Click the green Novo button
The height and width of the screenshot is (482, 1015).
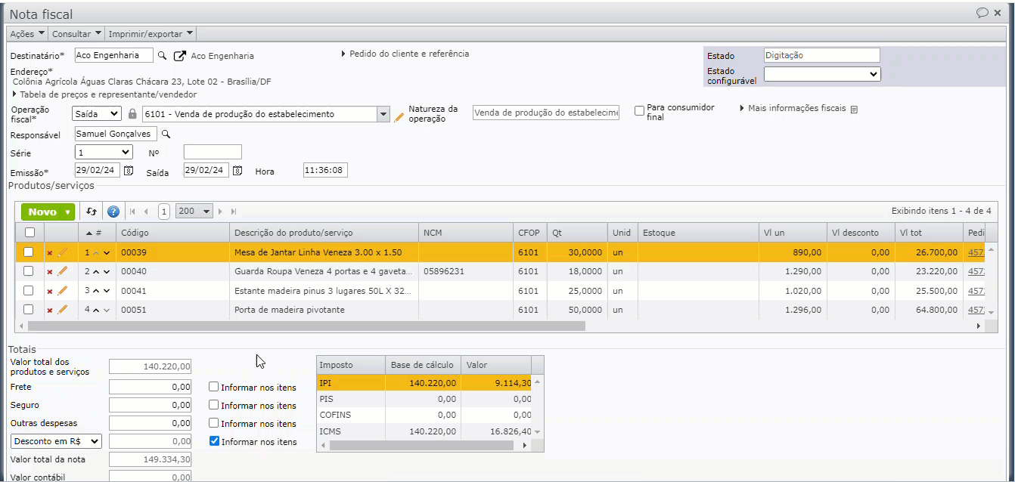(48, 212)
